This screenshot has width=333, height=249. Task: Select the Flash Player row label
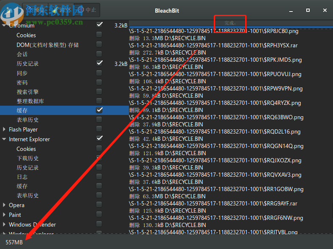(x=23, y=130)
